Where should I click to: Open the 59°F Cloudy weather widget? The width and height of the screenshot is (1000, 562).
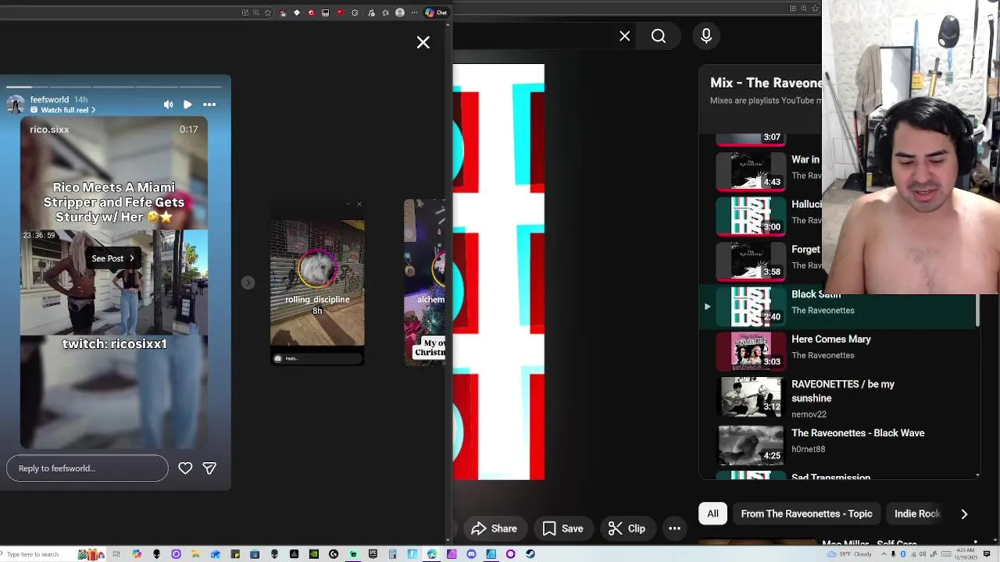coord(849,554)
